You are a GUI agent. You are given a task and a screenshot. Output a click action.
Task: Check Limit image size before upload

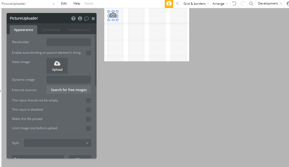click(89, 128)
